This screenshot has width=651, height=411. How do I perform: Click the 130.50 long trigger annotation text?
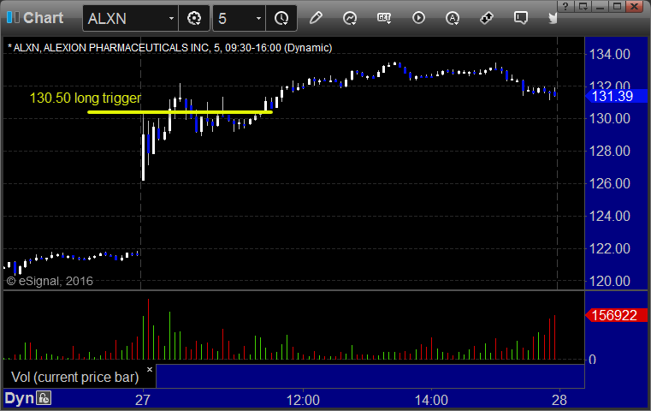coord(85,98)
